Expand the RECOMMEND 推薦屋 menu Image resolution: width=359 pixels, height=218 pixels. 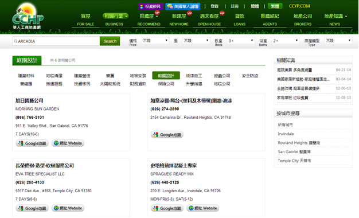[x=149, y=16]
